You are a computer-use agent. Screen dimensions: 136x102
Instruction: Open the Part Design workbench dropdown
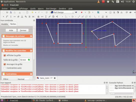click(62, 12)
